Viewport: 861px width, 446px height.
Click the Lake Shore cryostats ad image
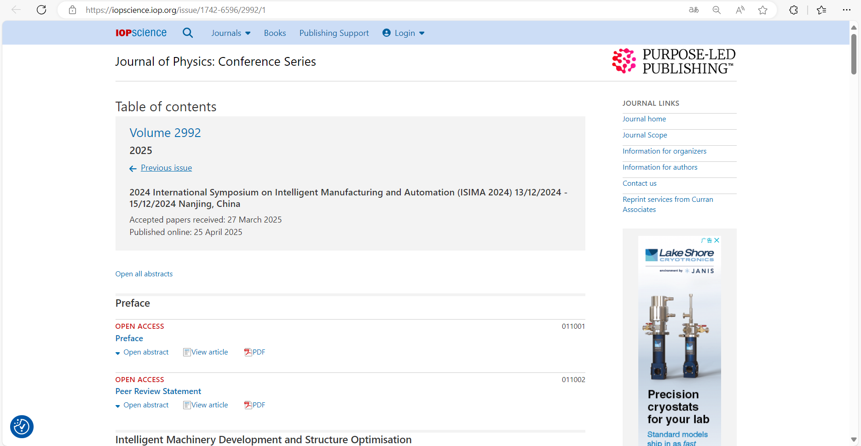click(679, 340)
